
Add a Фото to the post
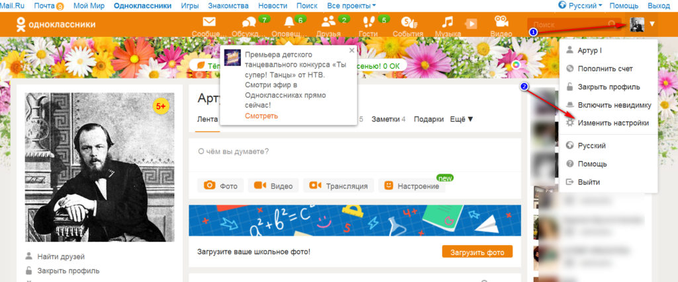point(220,186)
